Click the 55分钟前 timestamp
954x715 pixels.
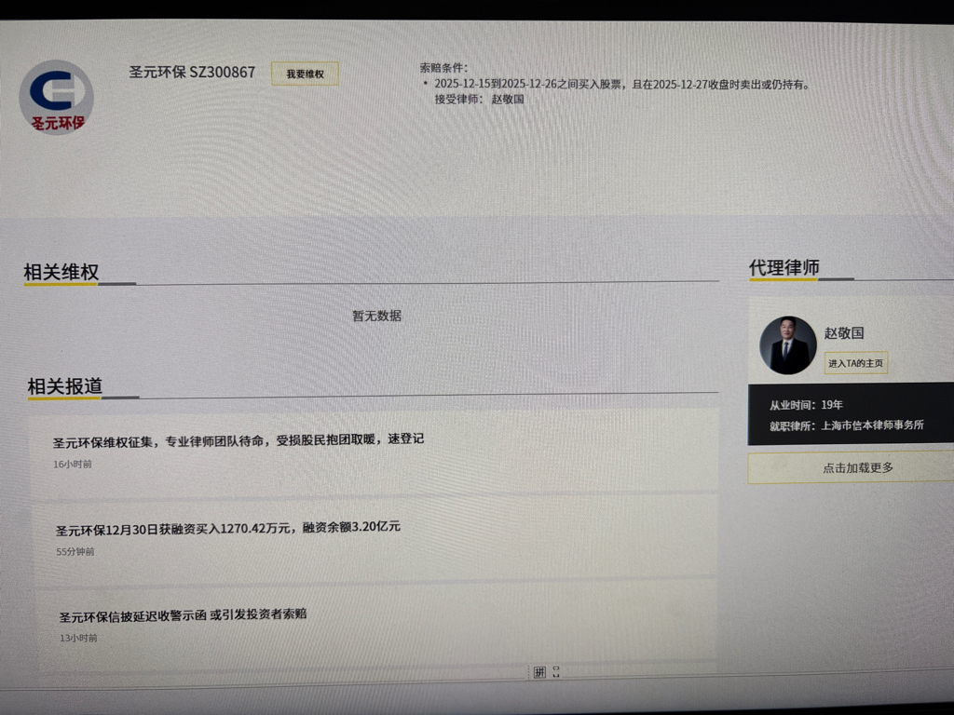pyautogui.click(x=75, y=551)
